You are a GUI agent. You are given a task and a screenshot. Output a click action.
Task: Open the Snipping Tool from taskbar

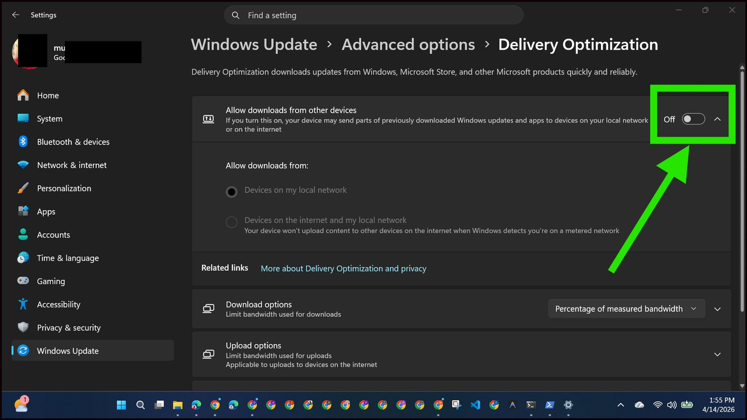point(457,405)
